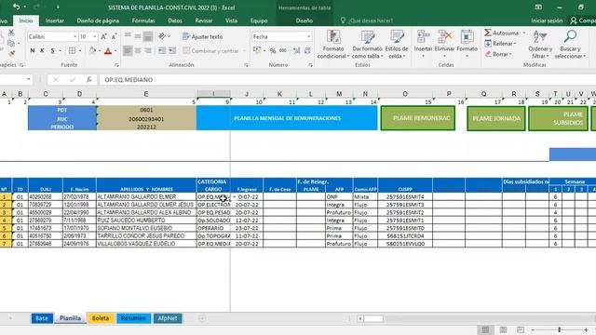Align text to middle vertically
The width and height of the screenshot is (596, 335).
click(138, 36)
